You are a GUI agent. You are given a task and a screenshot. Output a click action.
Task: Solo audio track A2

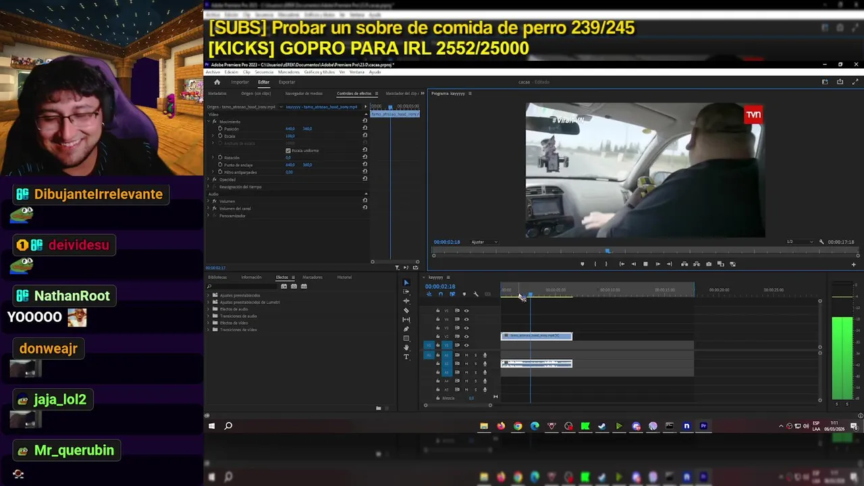coord(475,364)
